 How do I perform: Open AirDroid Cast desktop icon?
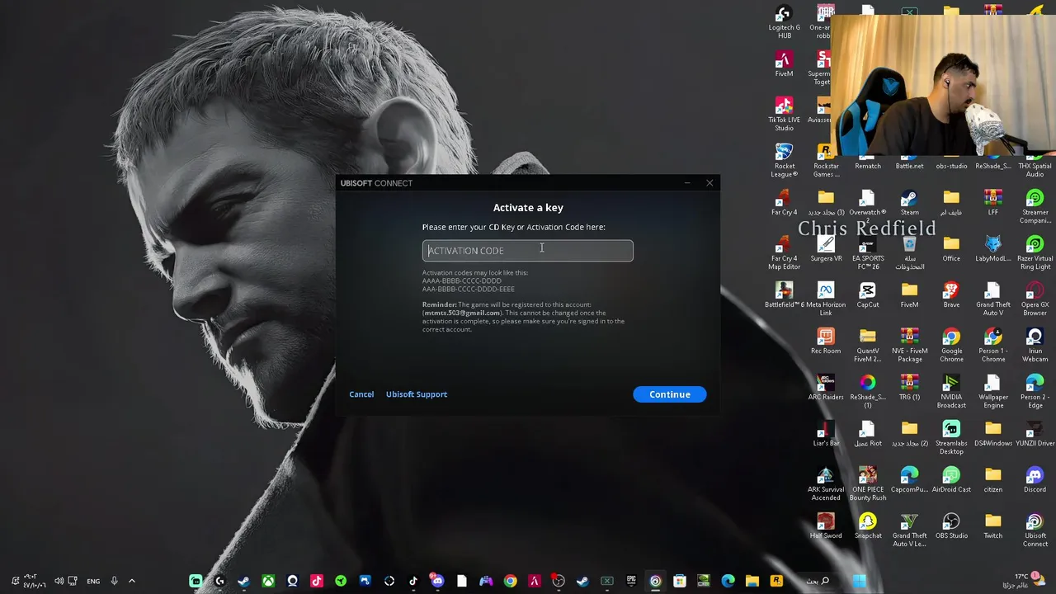pos(951,480)
